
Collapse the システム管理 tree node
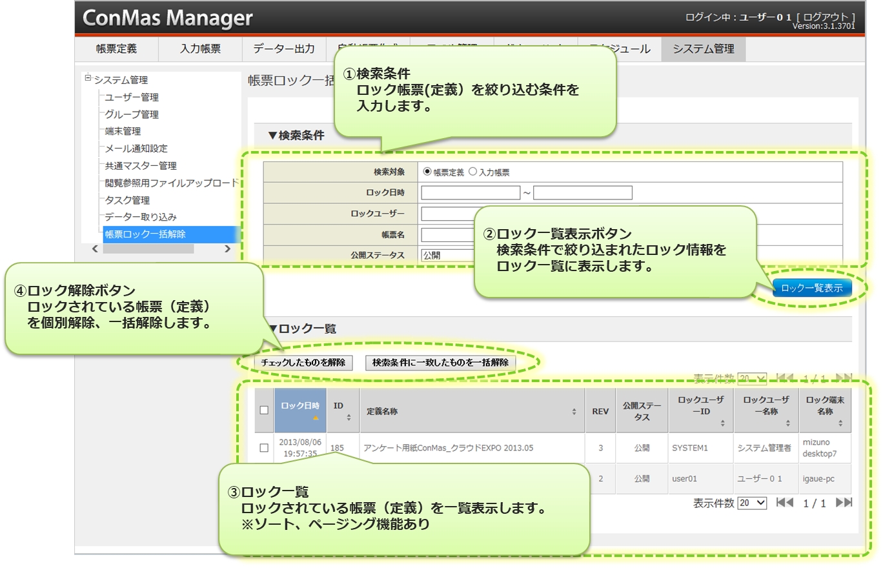[88, 79]
